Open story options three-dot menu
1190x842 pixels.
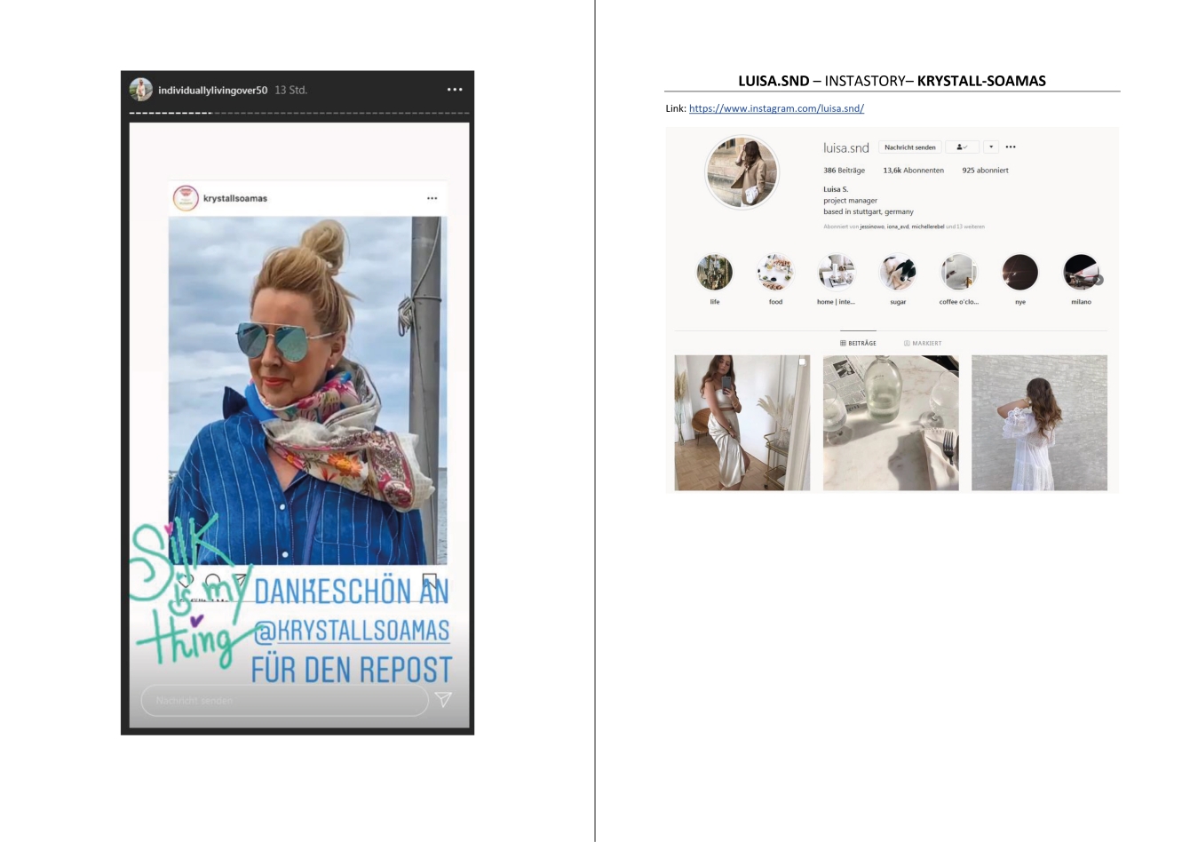tap(455, 90)
